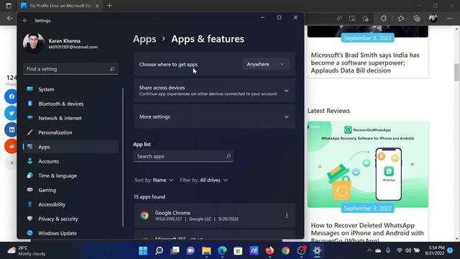Click Apps breadcrumb in header

pyautogui.click(x=144, y=39)
